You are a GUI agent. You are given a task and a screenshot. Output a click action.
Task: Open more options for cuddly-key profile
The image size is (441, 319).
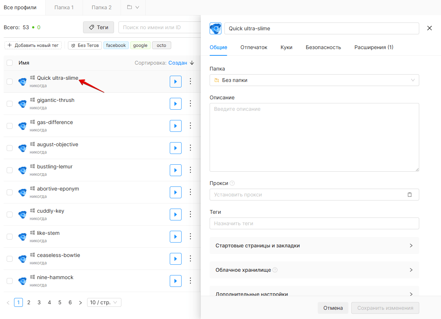(190, 215)
